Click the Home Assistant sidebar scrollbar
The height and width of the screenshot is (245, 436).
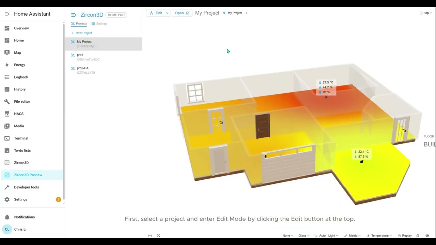coord(64,112)
